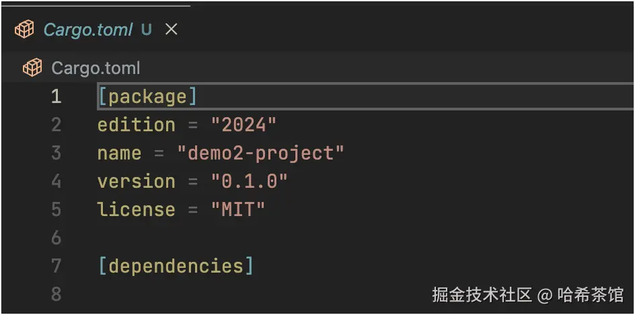Click the "2024" edition value
635x315 pixels.
244,125
